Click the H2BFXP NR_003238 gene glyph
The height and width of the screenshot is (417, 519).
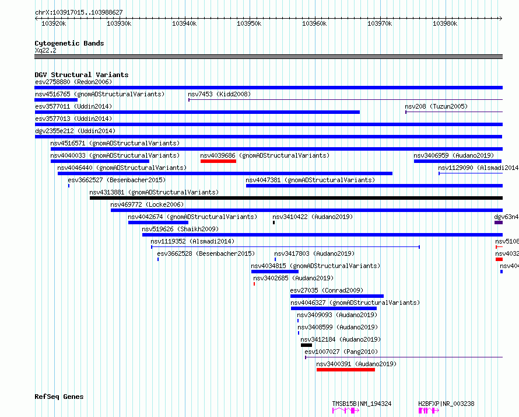[x=429, y=411]
